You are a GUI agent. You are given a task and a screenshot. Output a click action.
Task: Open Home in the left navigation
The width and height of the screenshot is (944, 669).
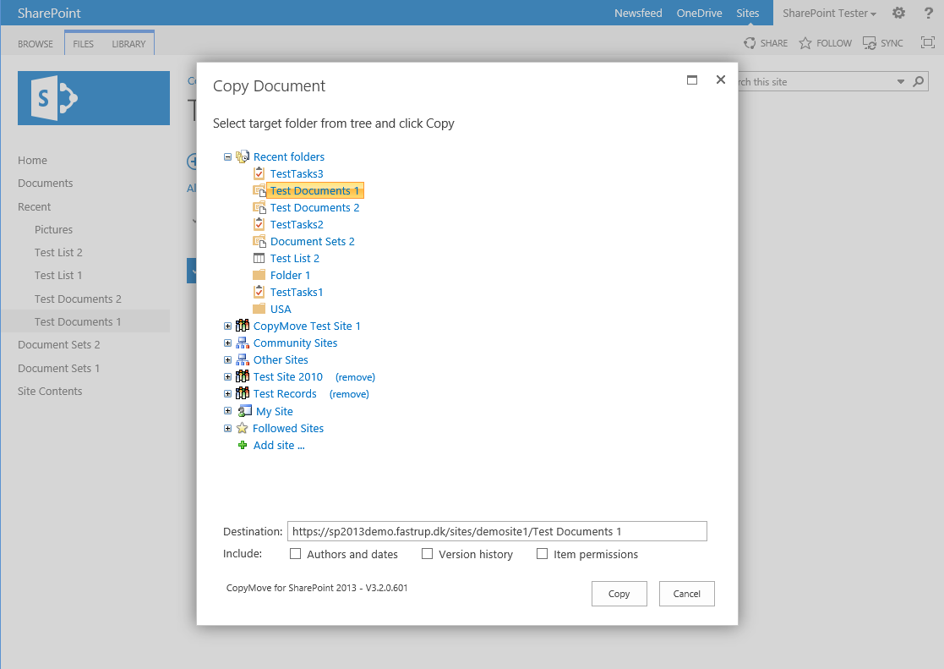click(x=32, y=161)
